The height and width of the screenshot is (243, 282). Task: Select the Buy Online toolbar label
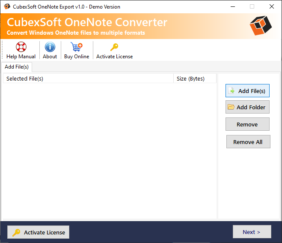(77, 57)
